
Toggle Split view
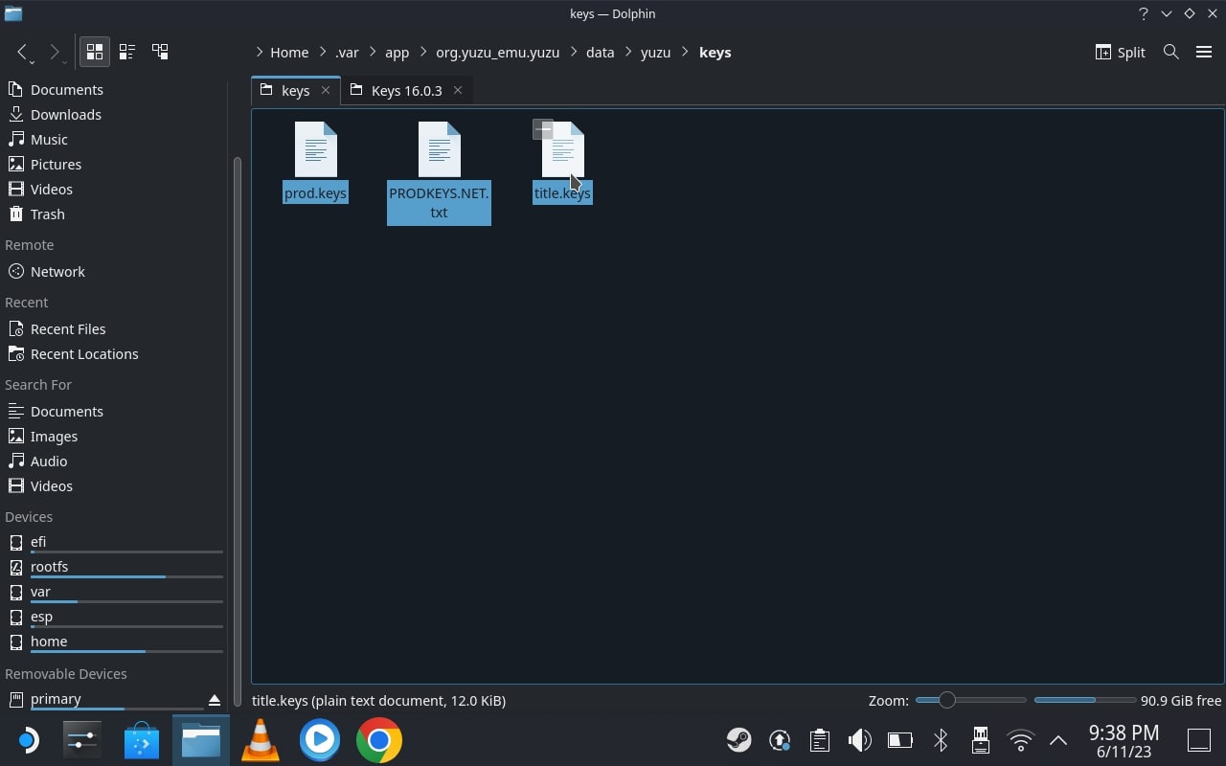[x=1120, y=52]
